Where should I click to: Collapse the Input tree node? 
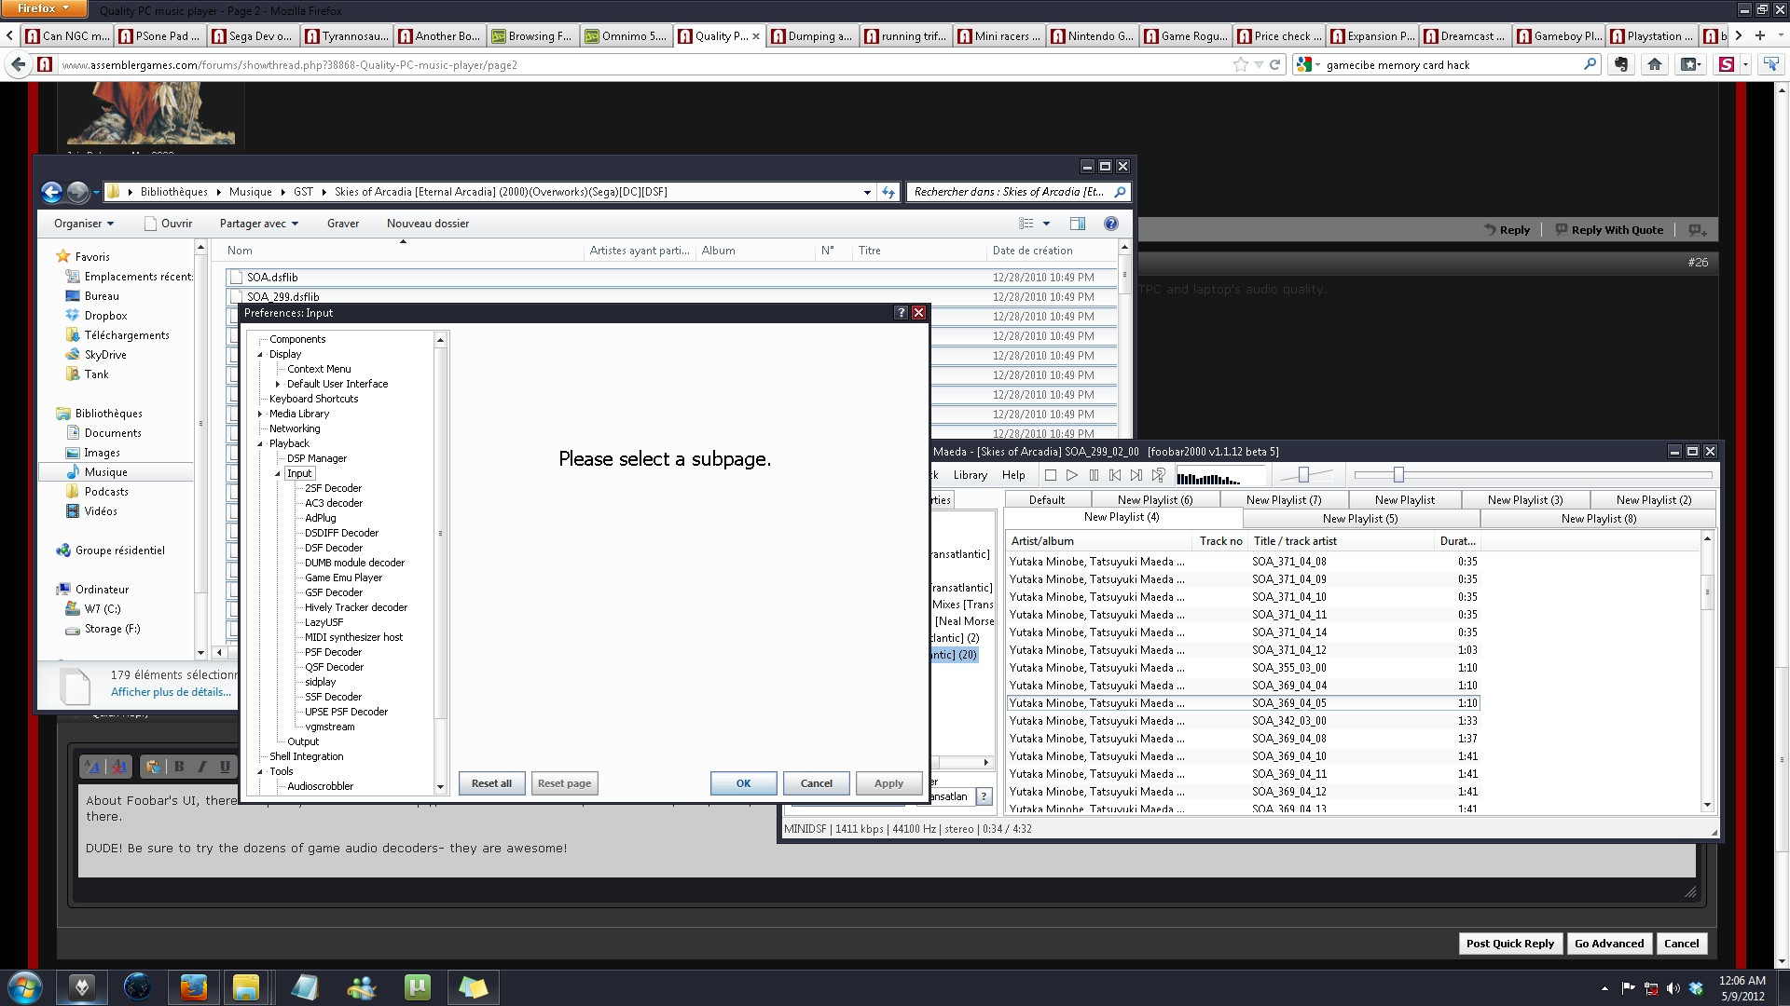tap(278, 473)
